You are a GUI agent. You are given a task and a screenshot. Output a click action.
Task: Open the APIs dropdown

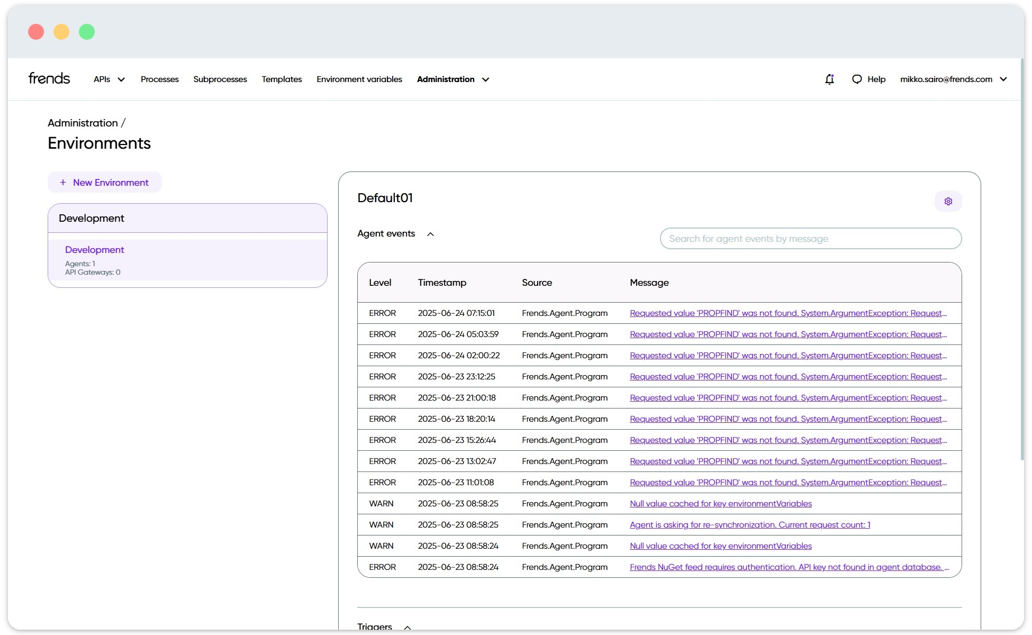(108, 79)
